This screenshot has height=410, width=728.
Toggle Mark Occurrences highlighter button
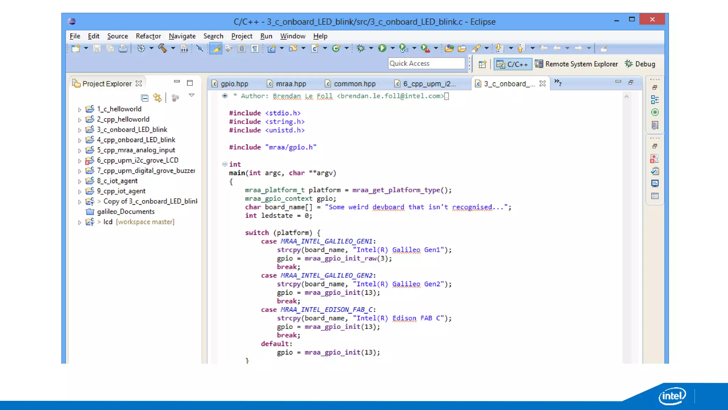pos(215,48)
